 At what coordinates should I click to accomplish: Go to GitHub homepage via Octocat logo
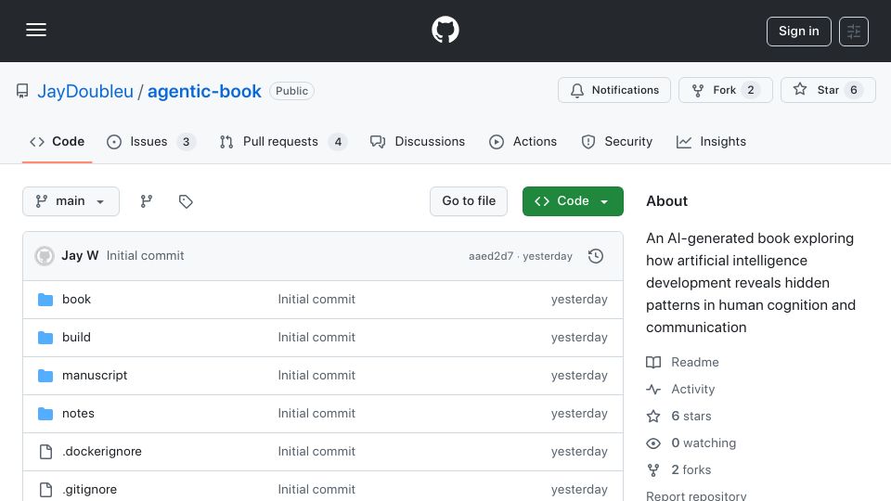click(445, 30)
